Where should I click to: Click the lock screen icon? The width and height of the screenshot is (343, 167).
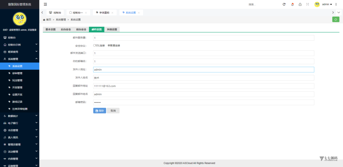coord(300,4)
